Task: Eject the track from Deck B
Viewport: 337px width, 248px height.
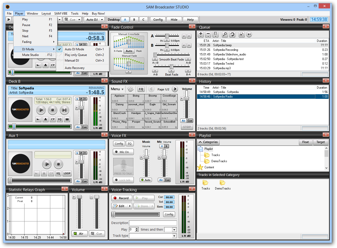Action: (x=45, y=119)
